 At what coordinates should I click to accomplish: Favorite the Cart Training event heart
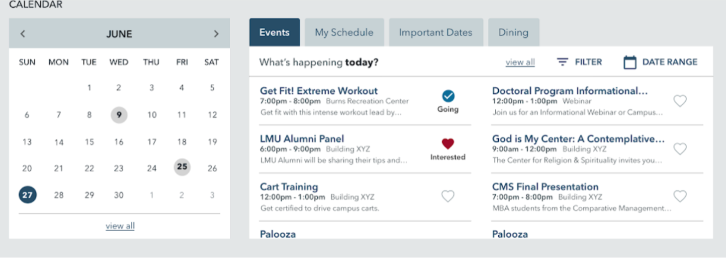[x=448, y=196]
